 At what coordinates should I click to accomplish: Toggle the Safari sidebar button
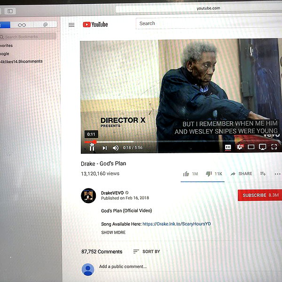click(x=10, y=11)
